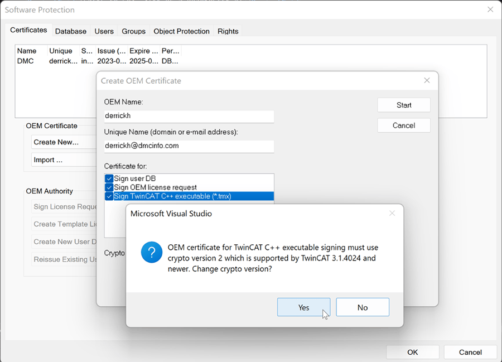Click the Unique Name input field
Screen dimensions: 502x362
click(x=189, y=146)
